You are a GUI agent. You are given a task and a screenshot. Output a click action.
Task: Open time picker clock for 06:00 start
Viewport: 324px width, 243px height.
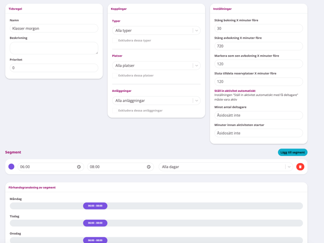coord(79,167)
